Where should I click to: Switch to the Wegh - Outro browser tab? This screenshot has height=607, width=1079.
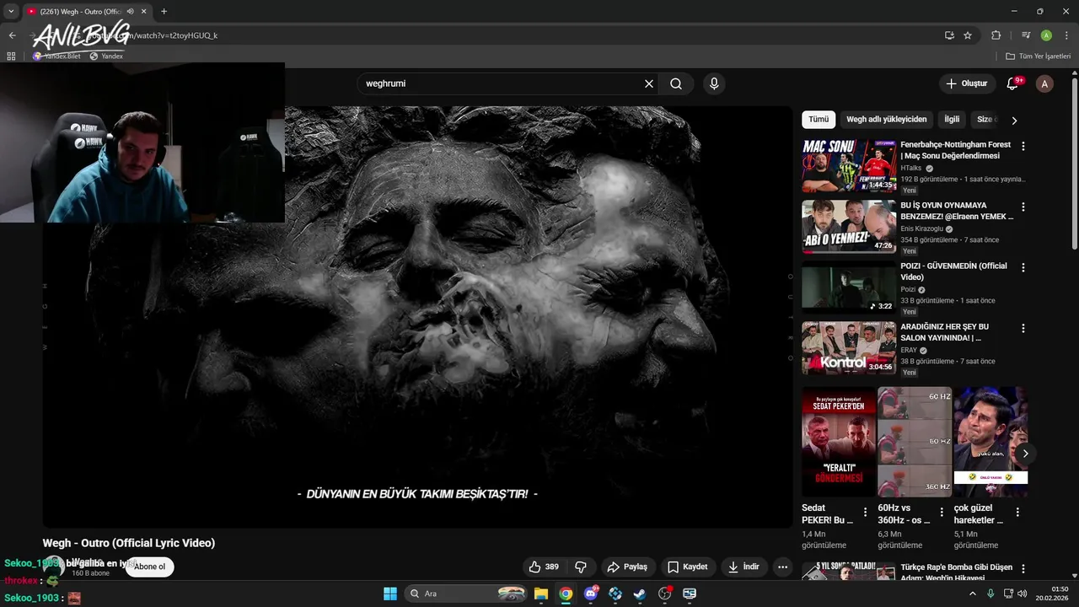(x=81, y=12)
